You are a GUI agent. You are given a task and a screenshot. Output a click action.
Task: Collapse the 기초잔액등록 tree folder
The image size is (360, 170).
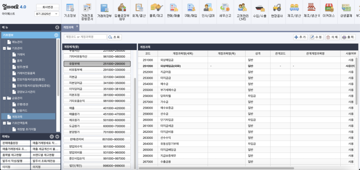(4, 123)
